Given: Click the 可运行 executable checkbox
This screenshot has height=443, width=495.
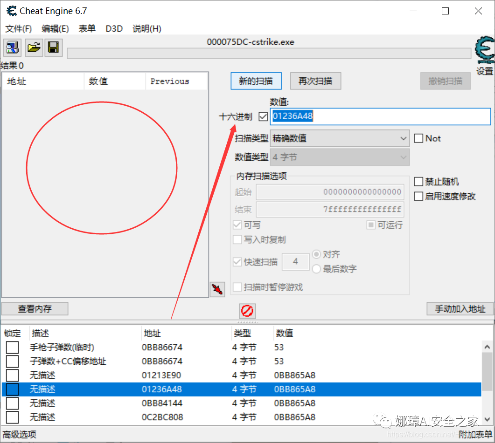Looking at the screenshot, I should (x=371, y=225).
